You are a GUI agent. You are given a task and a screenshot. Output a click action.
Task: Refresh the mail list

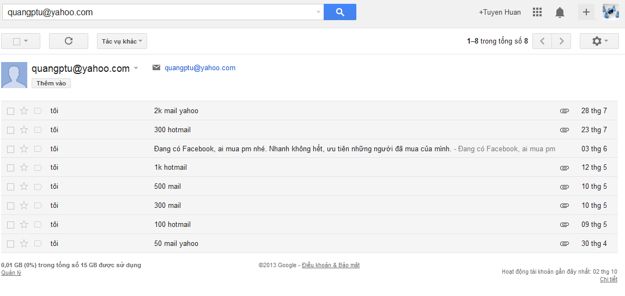tap(69, 41)
